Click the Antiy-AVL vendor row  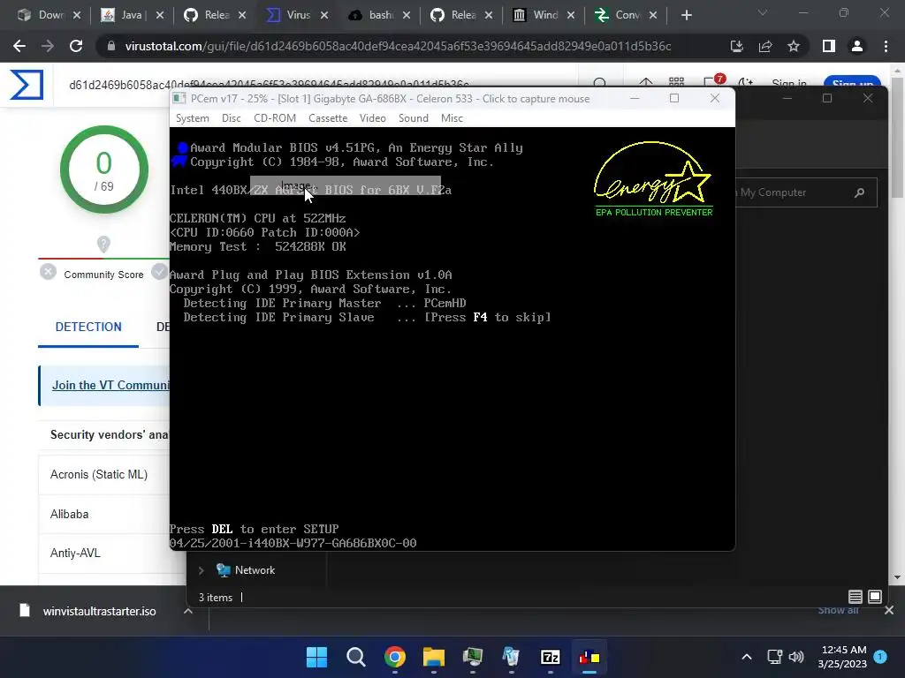(x=104, y=553)
